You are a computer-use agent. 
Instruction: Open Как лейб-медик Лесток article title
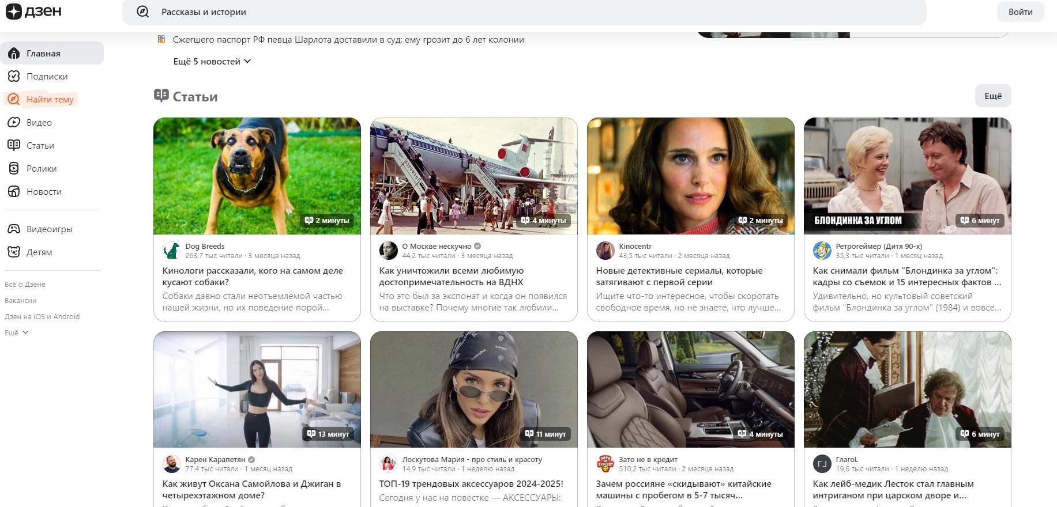pyautogui.click(x=893, y=490)
